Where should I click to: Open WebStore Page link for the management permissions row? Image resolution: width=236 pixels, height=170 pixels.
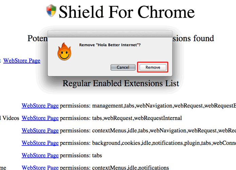coord(40,106)
